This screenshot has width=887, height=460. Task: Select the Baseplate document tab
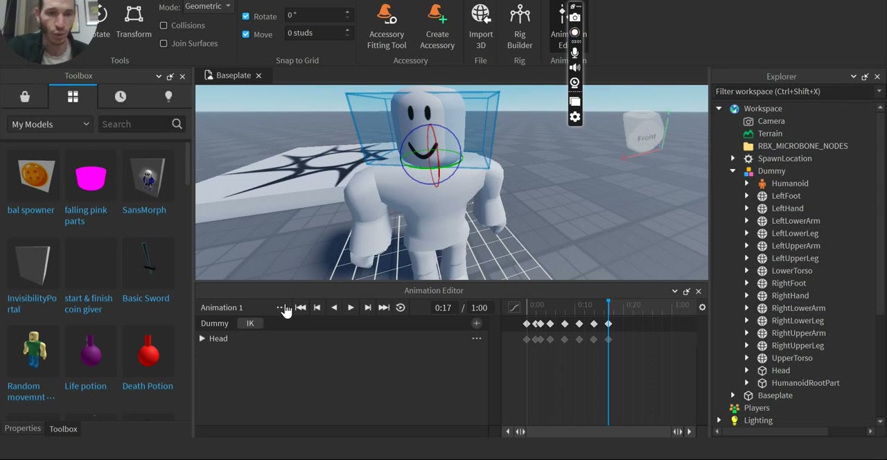click(x=233, y=76)
